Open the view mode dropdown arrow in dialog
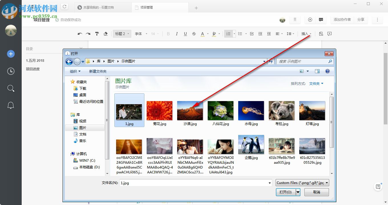Viewport: 388px width, 205px height. pos(308,71)
